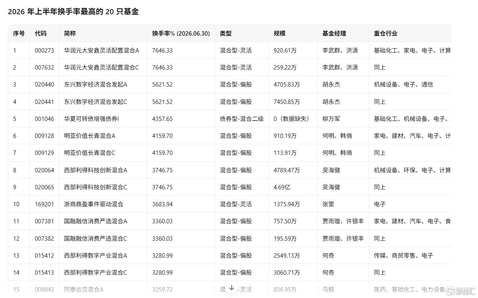The width and height of the screenshot is (478, 298).
Task: Select the title 2026 年上半年换手率最高的 20 只基金
Action: point(73,12)
